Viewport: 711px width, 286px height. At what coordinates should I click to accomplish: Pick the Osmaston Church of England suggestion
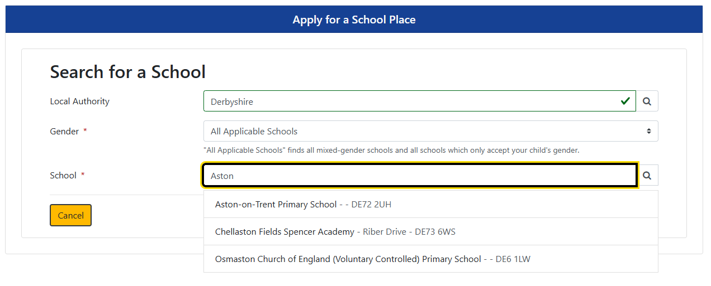(x=348, y=259)
